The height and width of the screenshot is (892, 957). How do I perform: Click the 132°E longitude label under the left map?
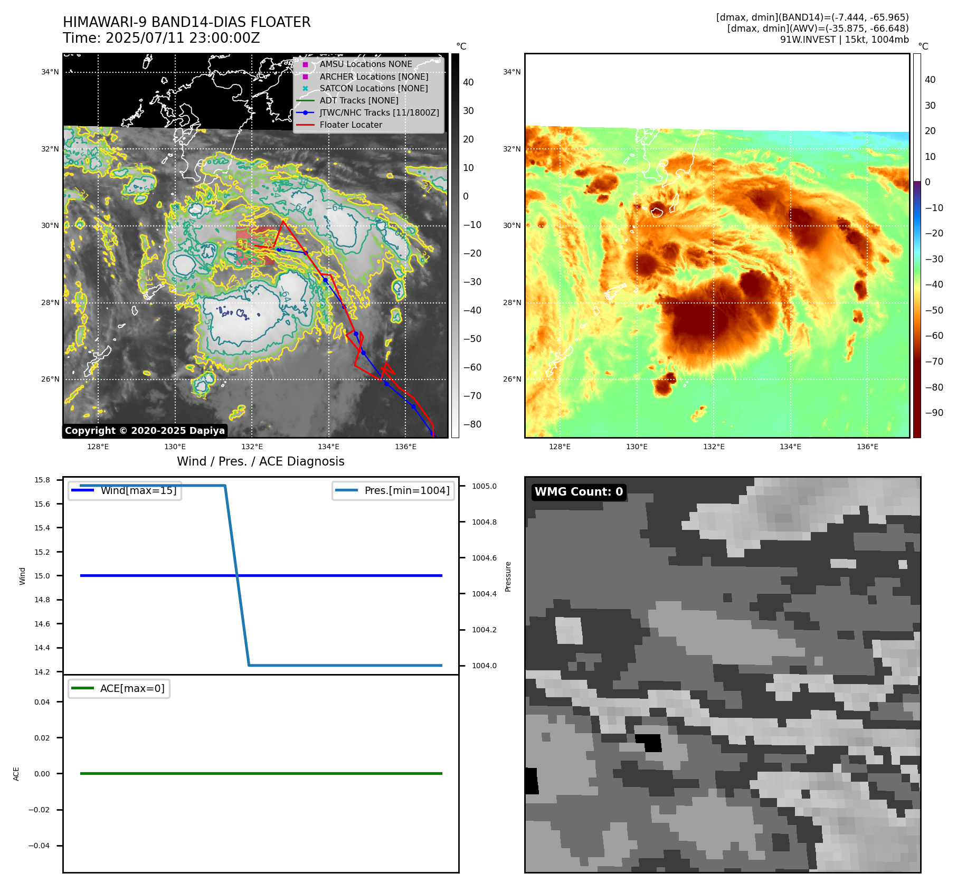pyautogui.click(x=252, y=447)
